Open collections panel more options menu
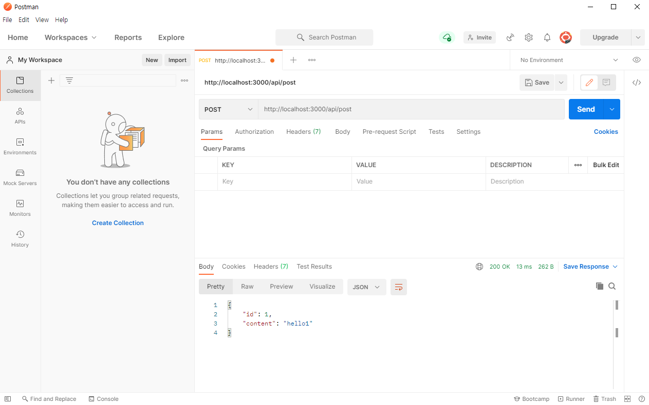Screen dimensions: 649x405 (184, 80)
